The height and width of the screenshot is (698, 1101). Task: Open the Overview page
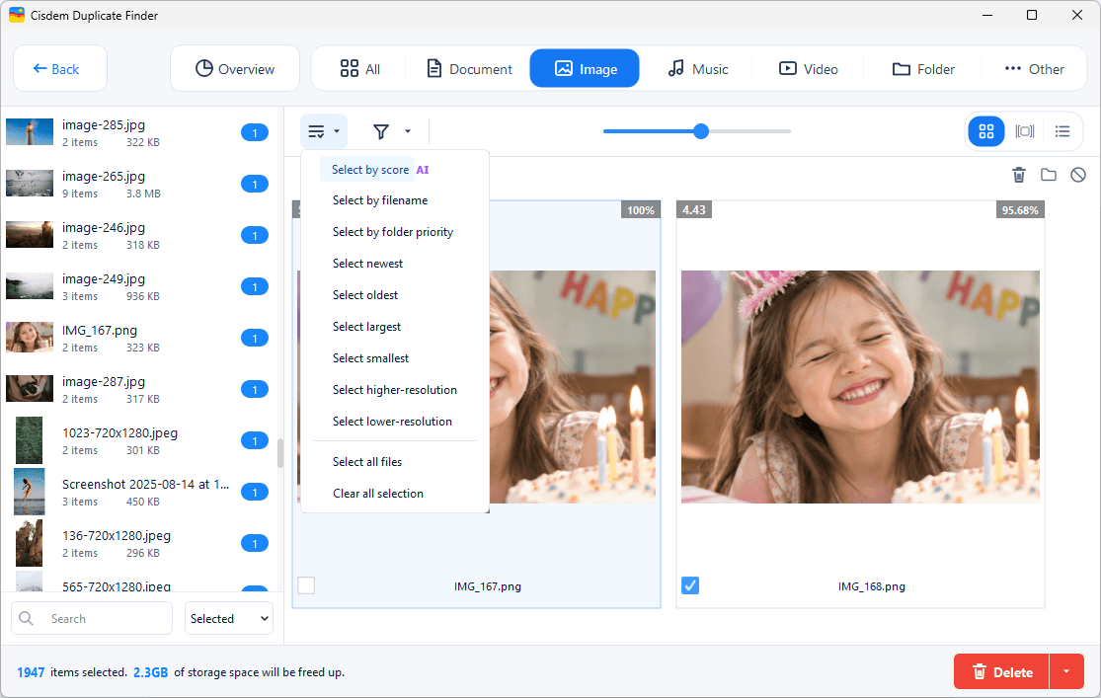point(235,68)
